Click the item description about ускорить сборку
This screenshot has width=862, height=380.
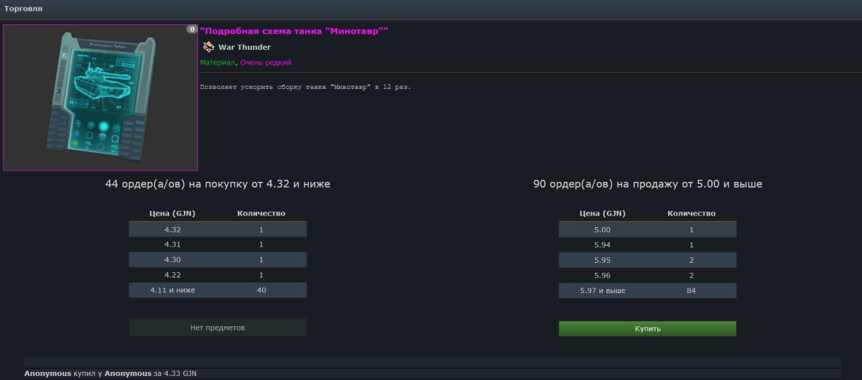[x=305, y=87]
